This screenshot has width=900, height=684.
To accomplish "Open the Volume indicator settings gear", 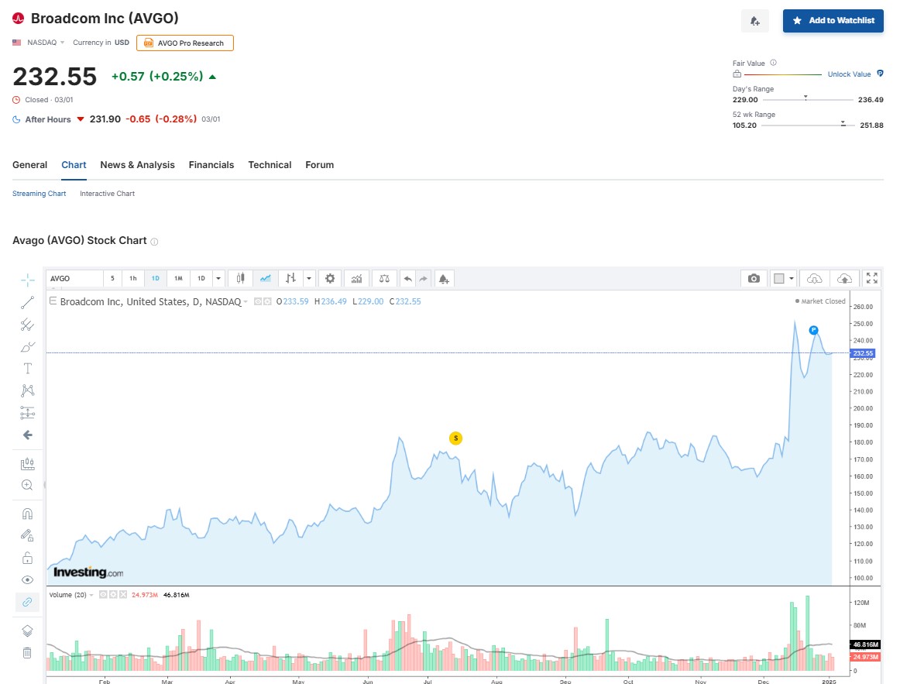I will [x=113, y=595].
